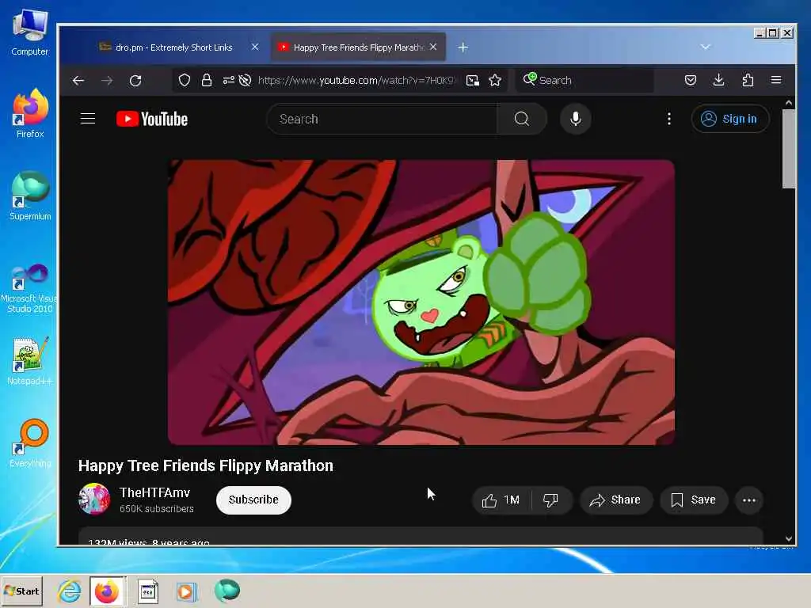Image resolution: width=811 pixels, height=608 pixels.
Task: Click the page vertical scrollbar thumb
Action: coord(788,149)
